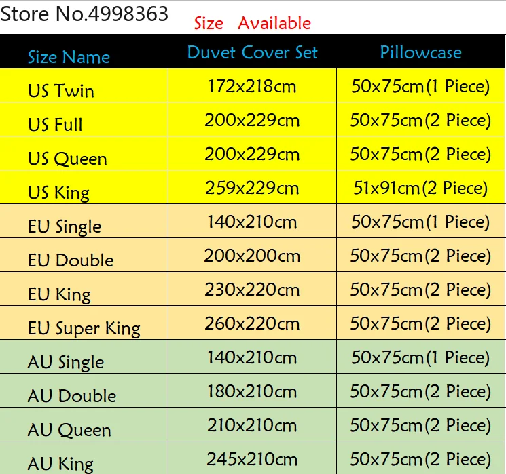Click the red Size Available title

[252, 23]
